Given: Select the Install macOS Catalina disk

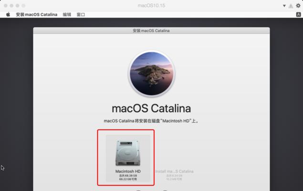Looking at the screenshot, I should tap(174, 175).
